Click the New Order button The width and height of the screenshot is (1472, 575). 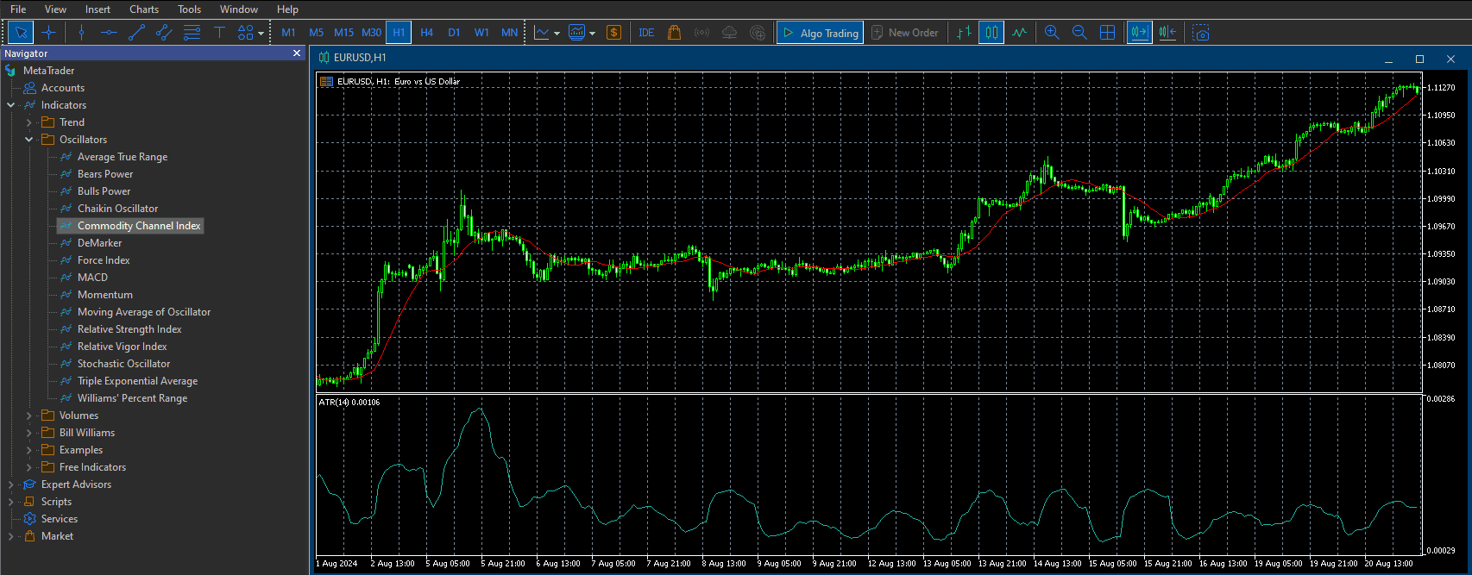click(904, 33)
